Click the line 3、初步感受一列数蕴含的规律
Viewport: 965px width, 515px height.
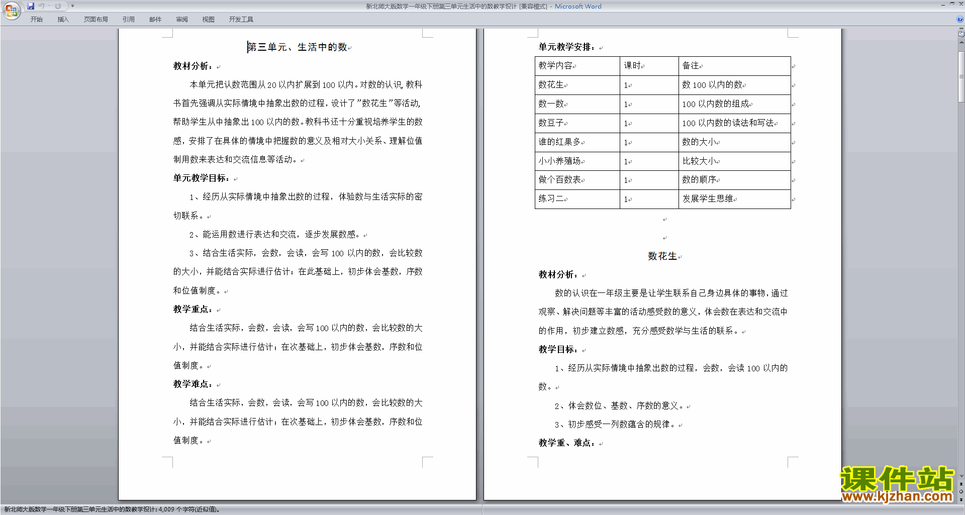pyautogui.click(x=615, y=425)
